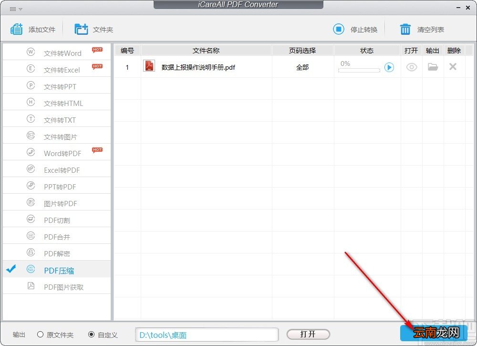Click the P icon beside 文件转PPT

click(x=31, y=85)
